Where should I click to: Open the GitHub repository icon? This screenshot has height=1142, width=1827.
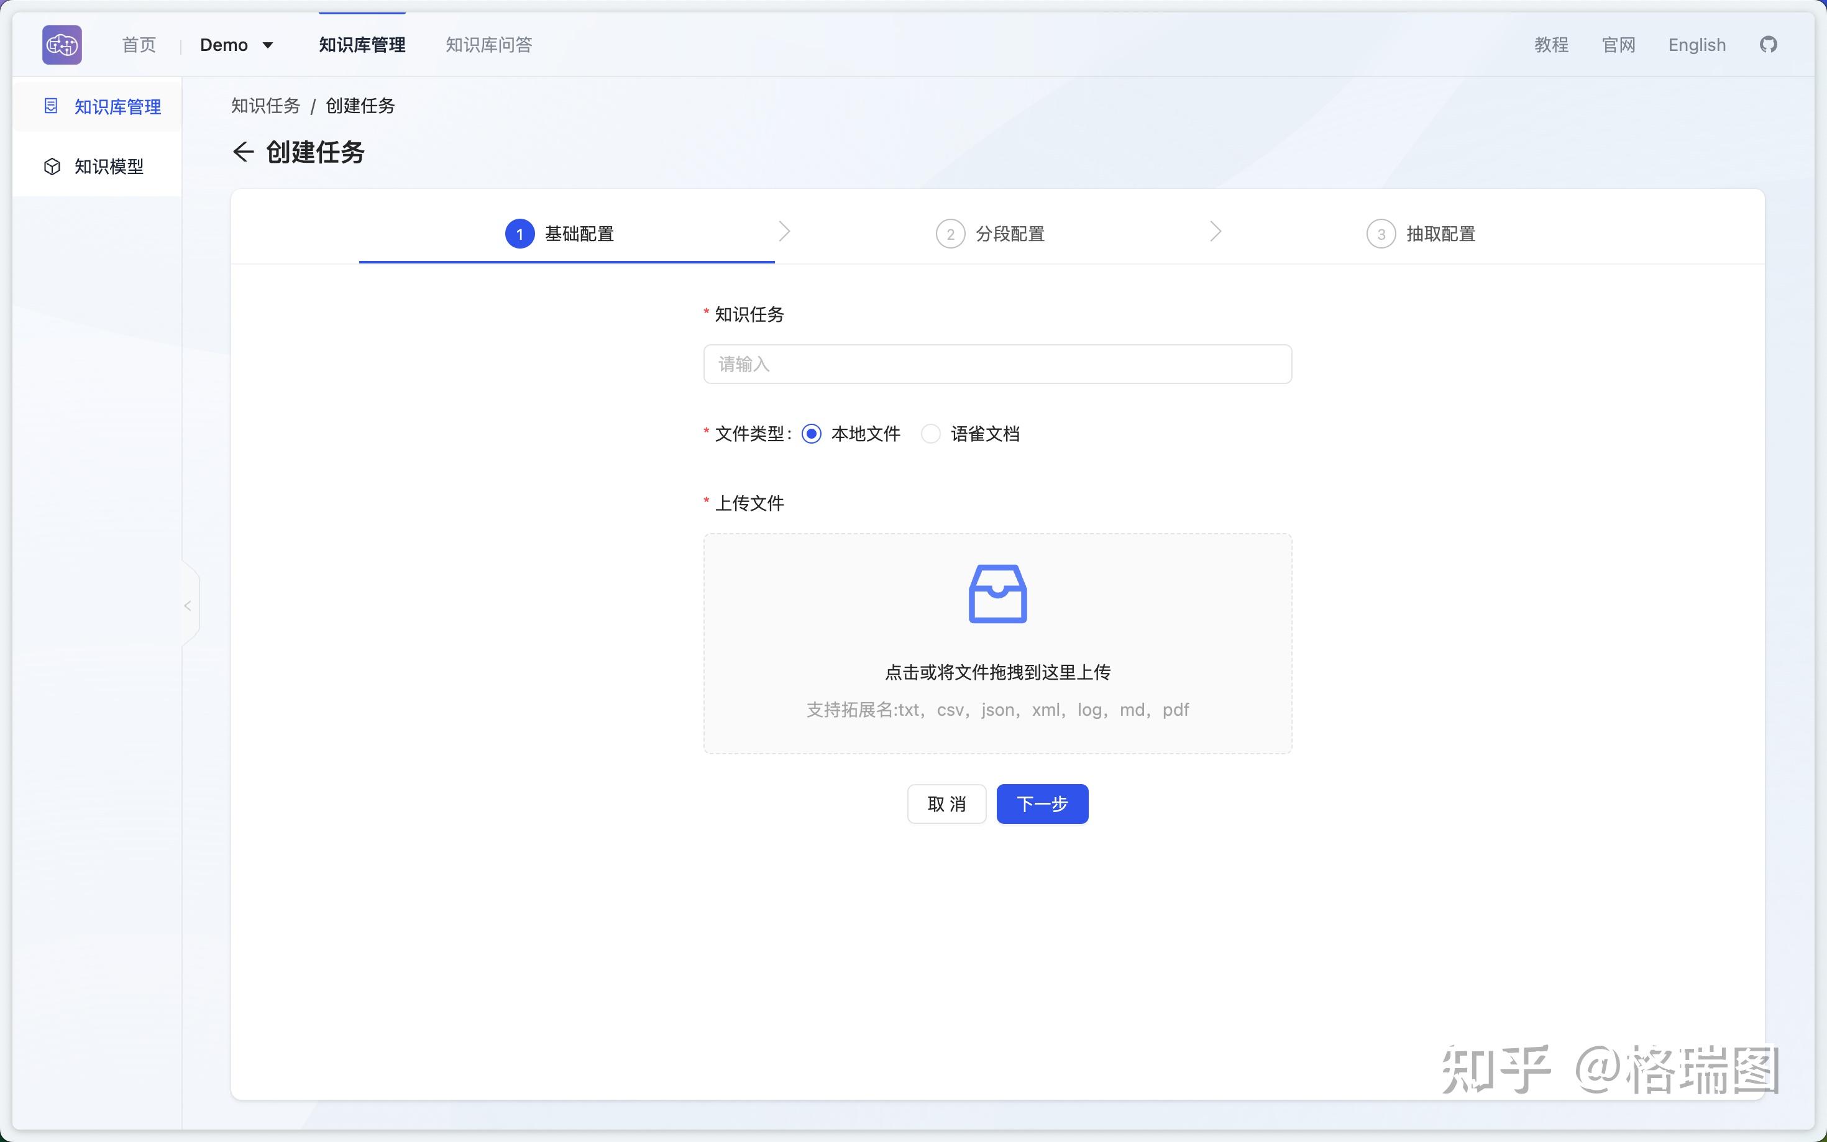click(1770, 45)
